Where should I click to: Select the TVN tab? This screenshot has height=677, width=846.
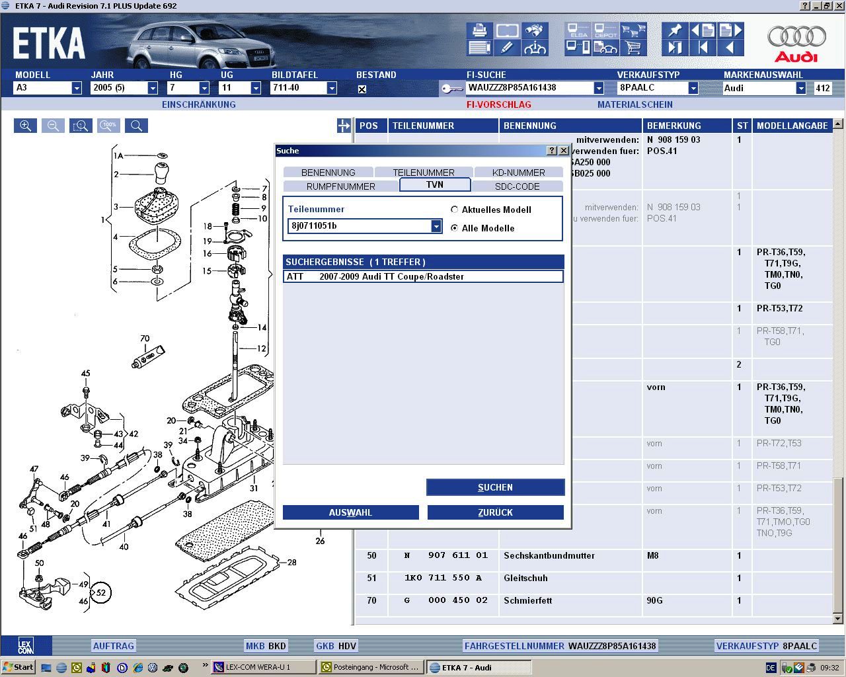435,185
